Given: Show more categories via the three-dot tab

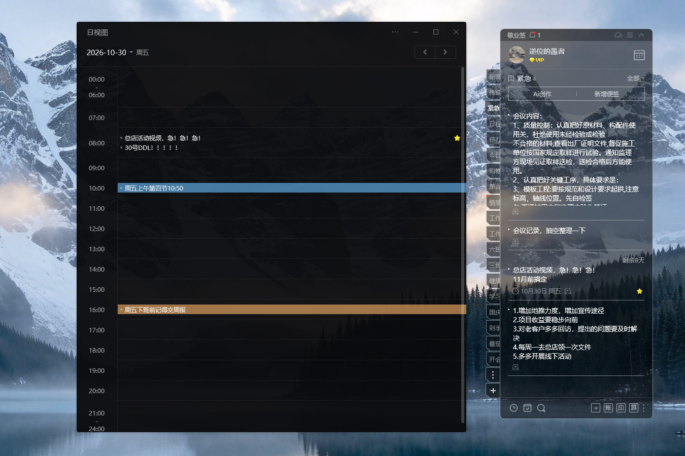Looking at the screenshot, I should pos(493,375).
